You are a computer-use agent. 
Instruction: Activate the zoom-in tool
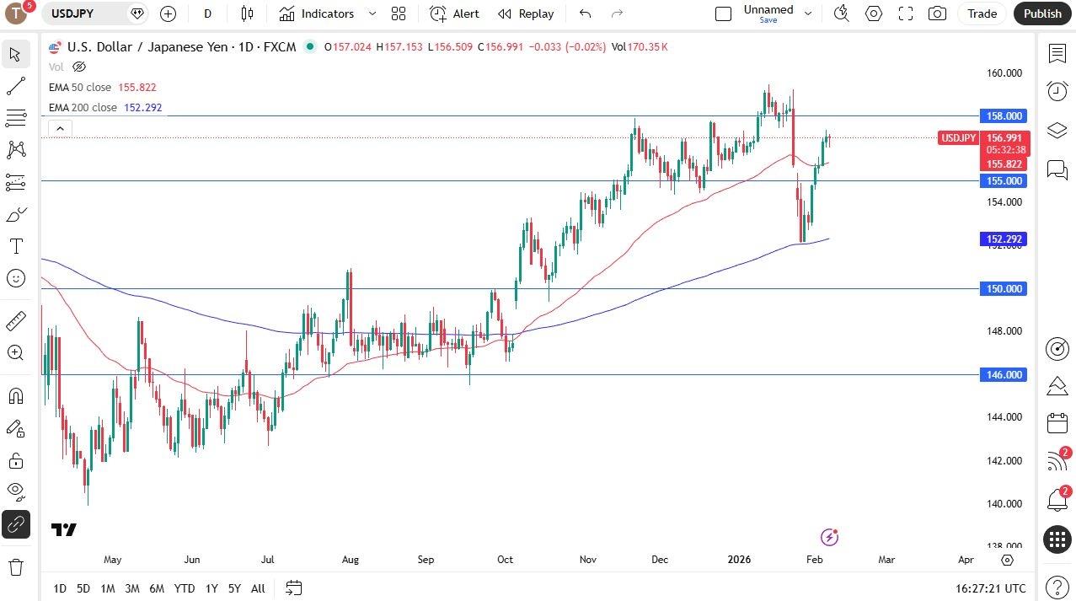pos(15,353)
